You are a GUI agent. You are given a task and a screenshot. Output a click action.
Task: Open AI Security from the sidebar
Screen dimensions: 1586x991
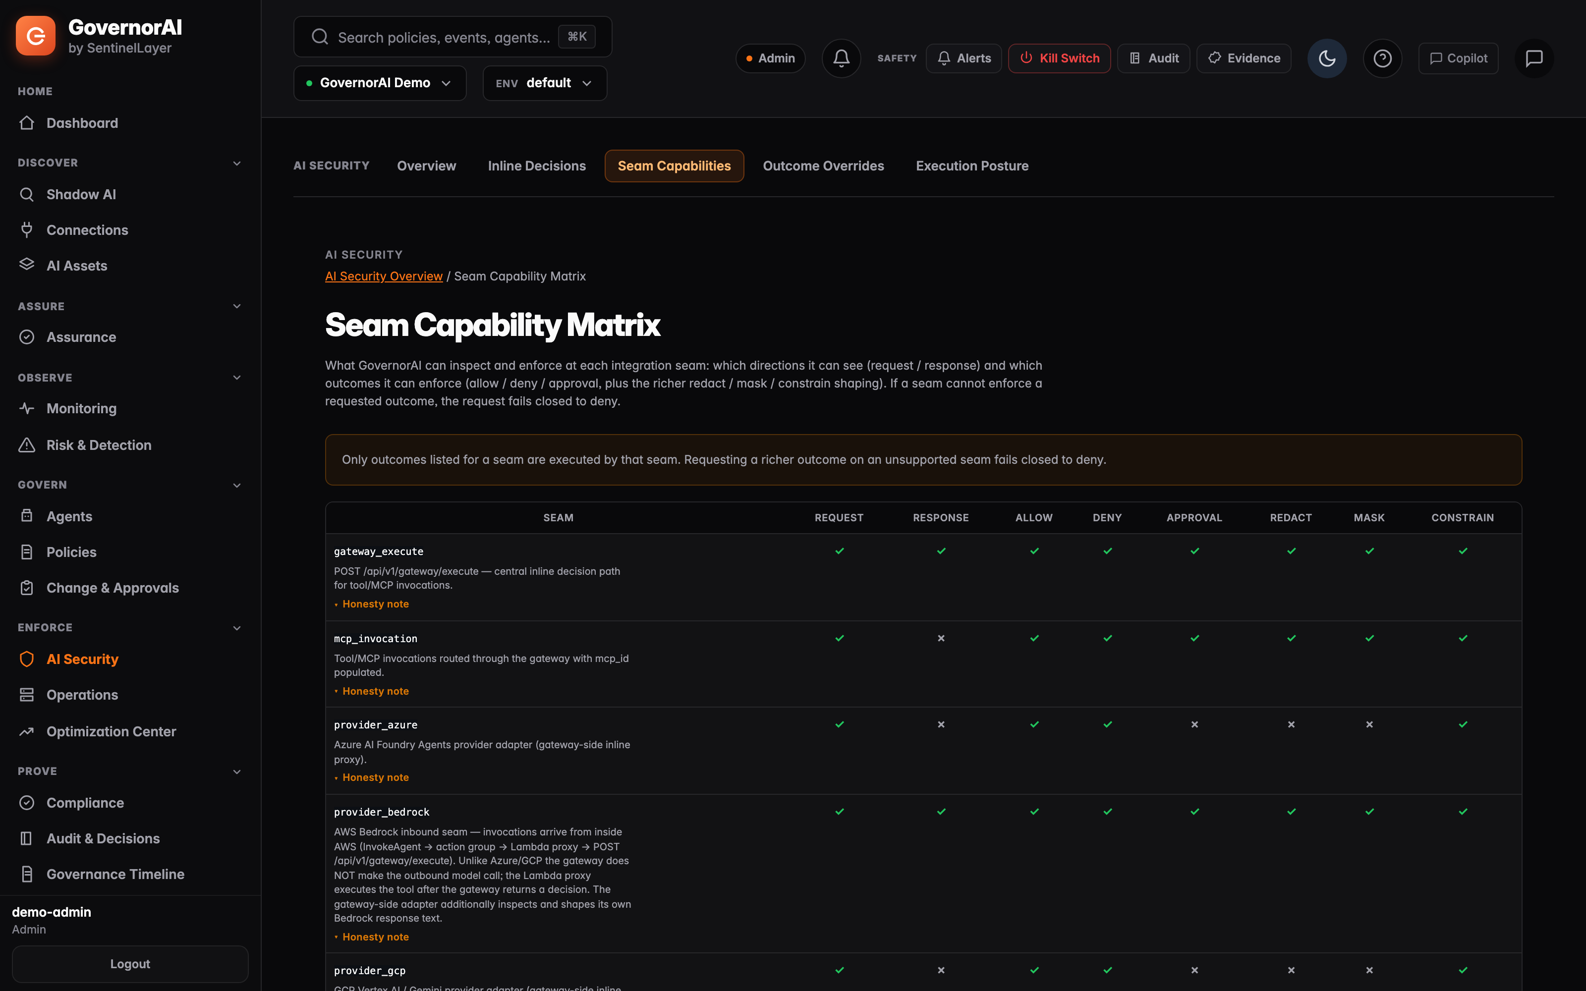pos(82,660)
